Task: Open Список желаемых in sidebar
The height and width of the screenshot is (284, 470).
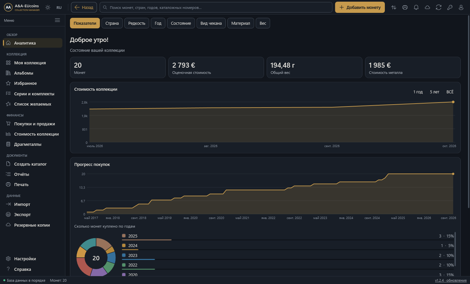Action: (33, 104)
